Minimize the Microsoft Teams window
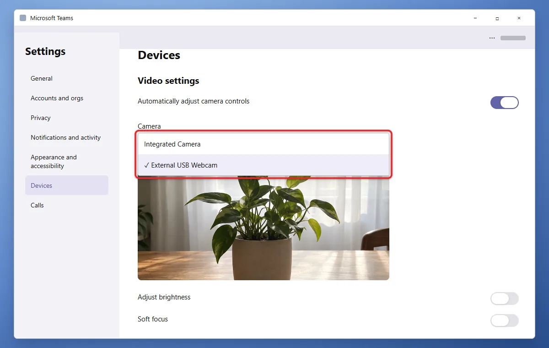Viewport: 549px width, 348px height. click(475, 18)
